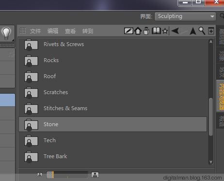The width and height of the screenshot is (224, 181).
Task: Open search with the magnifier icon
Action: tap(202, 31)
